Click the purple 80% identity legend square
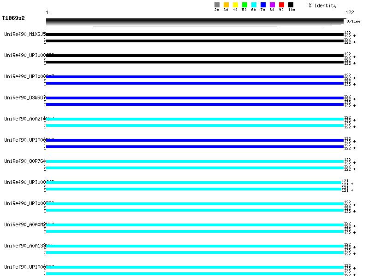 pyautogui.click(x=272, y=5)
